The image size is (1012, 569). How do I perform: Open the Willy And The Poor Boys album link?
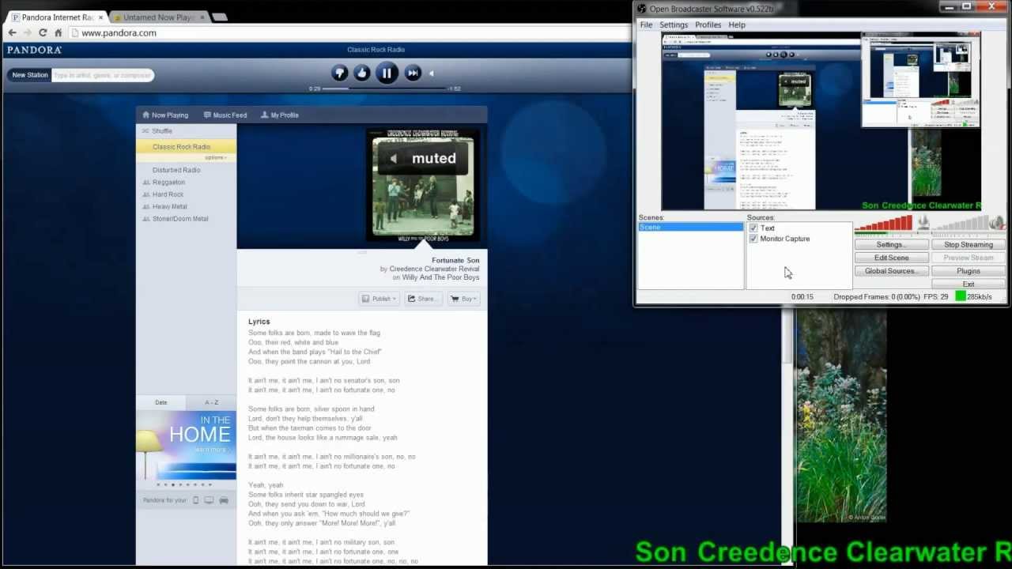coord(440,277)
